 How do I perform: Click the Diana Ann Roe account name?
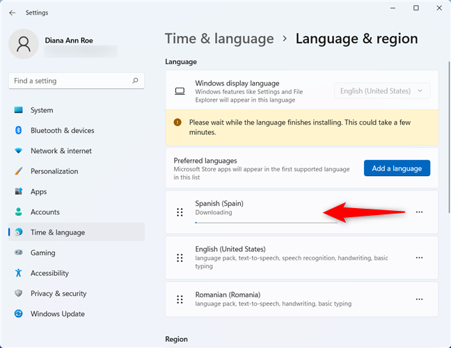click(x=69, y=40)
